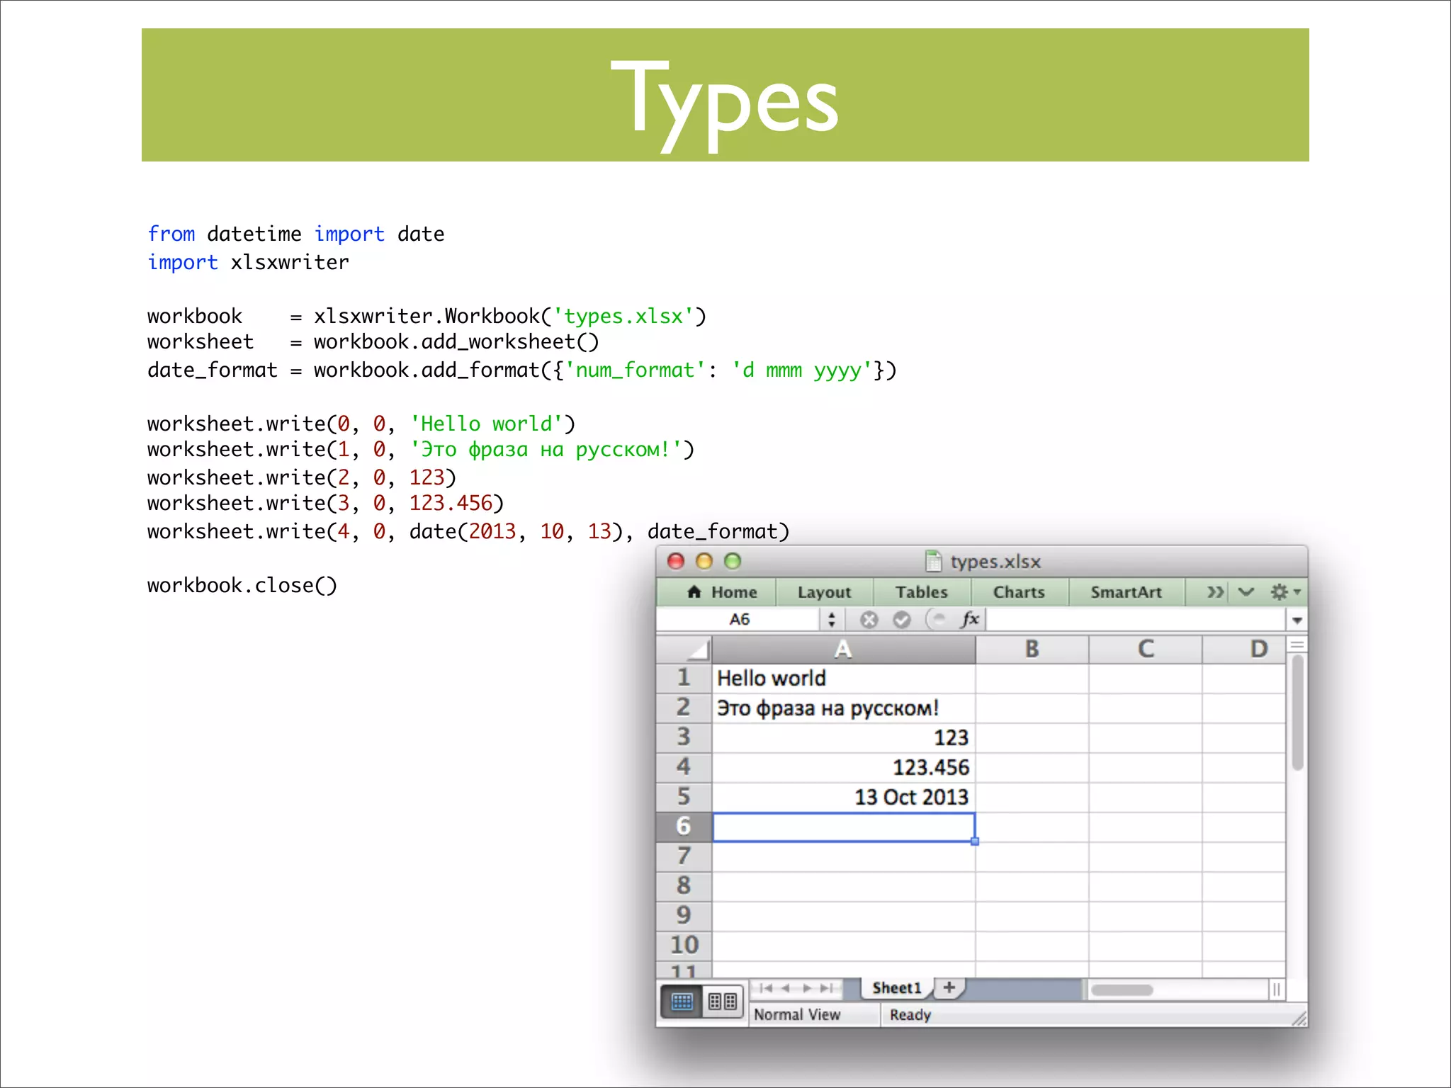Click the types.xlsx document title icon
The image size is (1451, 1088).
point(934,561)
